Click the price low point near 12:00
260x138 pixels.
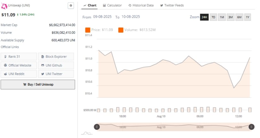coord(234,88)
